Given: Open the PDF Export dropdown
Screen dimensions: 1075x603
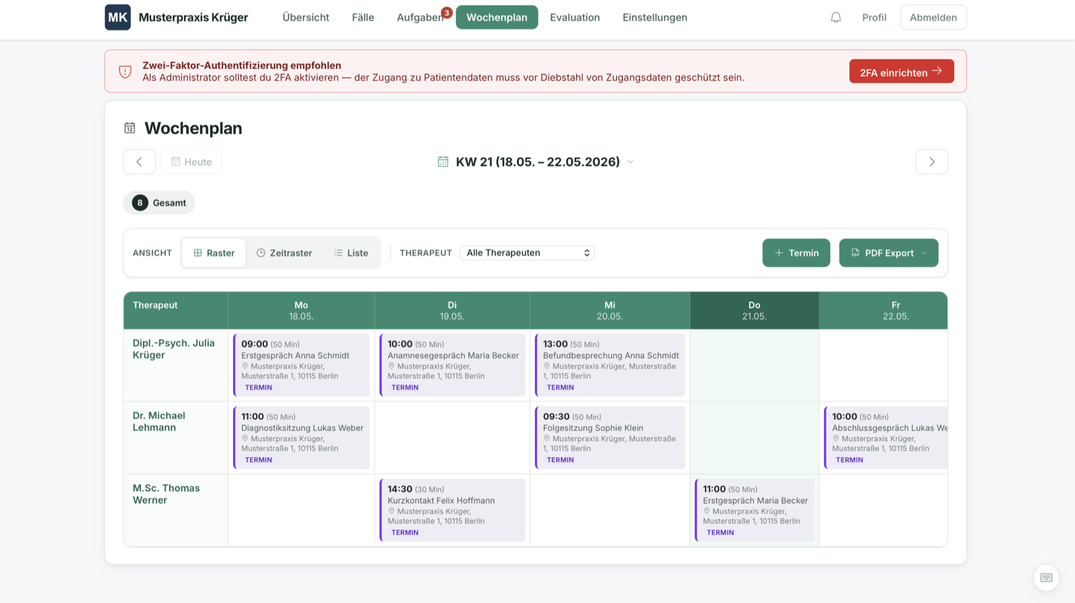Looking at the screenshot, I should pos(888,253).
